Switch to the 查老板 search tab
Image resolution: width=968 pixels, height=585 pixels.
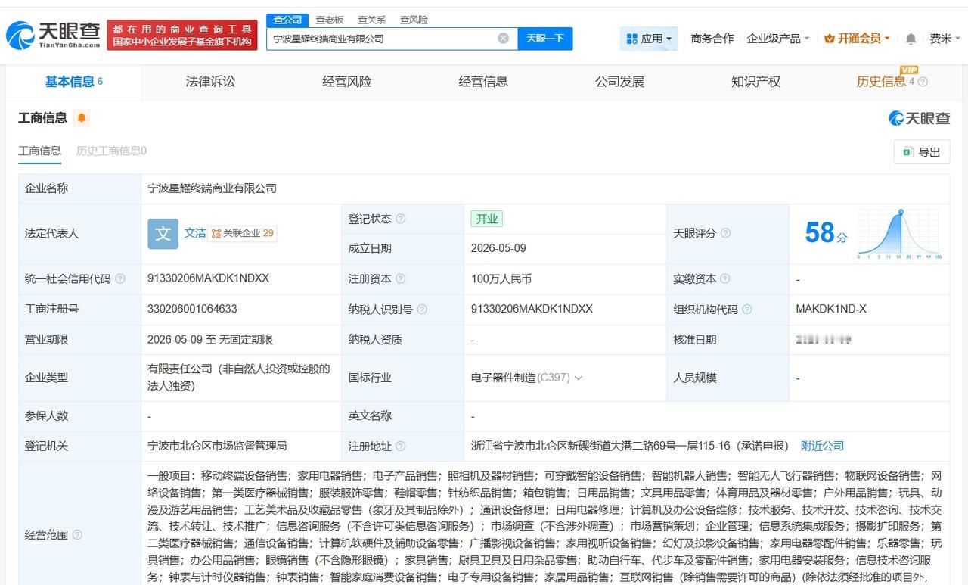(x=330, y=20)
